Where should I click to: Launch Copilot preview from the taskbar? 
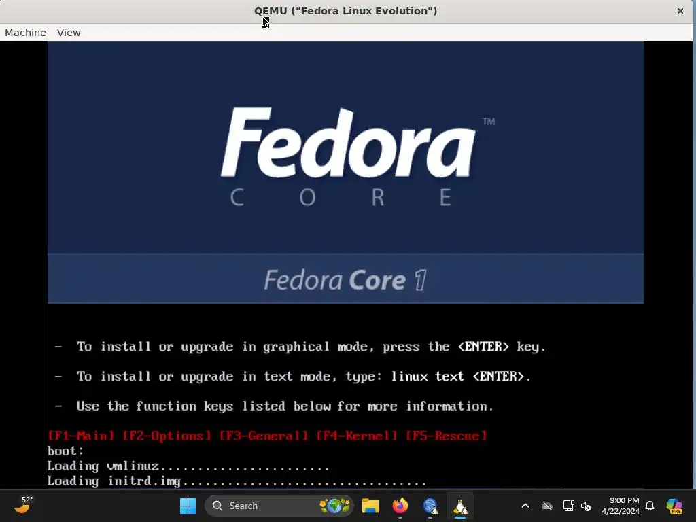pyautogui.click(x=674, y=506)
